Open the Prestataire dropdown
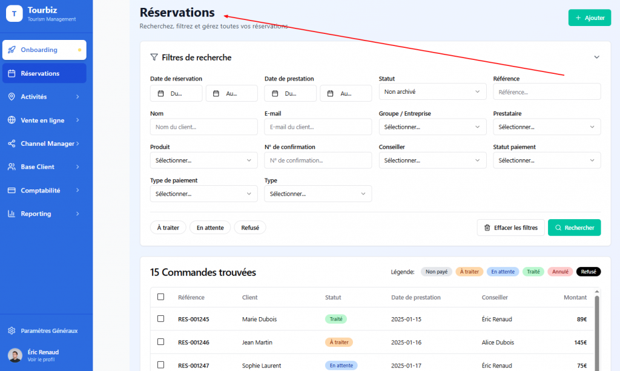Viewport: 620px width, 371px height. (547, 127)
